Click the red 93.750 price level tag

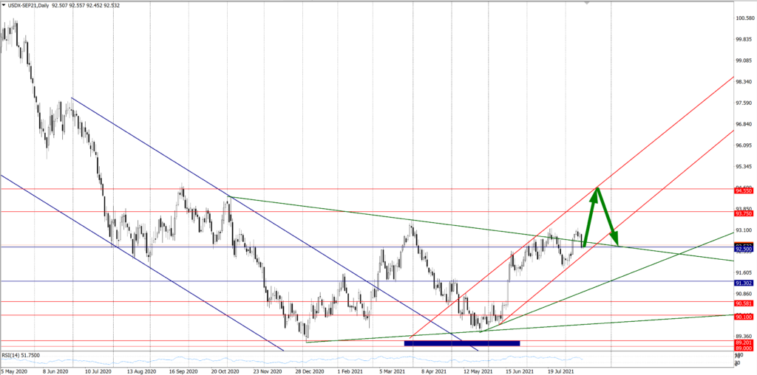click(743, 213)
